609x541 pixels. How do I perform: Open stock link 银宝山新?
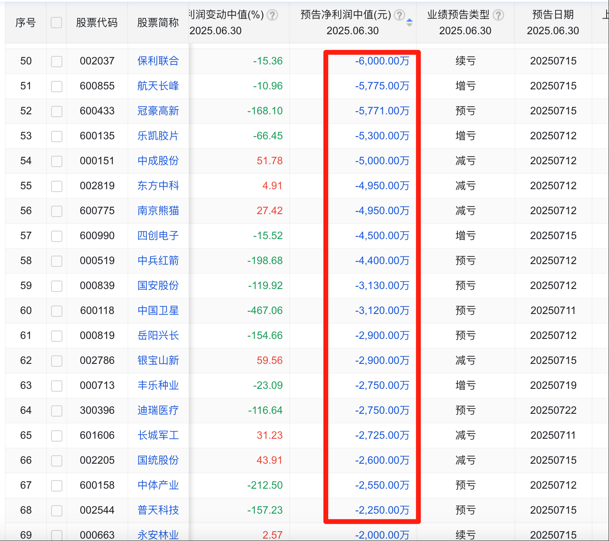coord(158,360)
